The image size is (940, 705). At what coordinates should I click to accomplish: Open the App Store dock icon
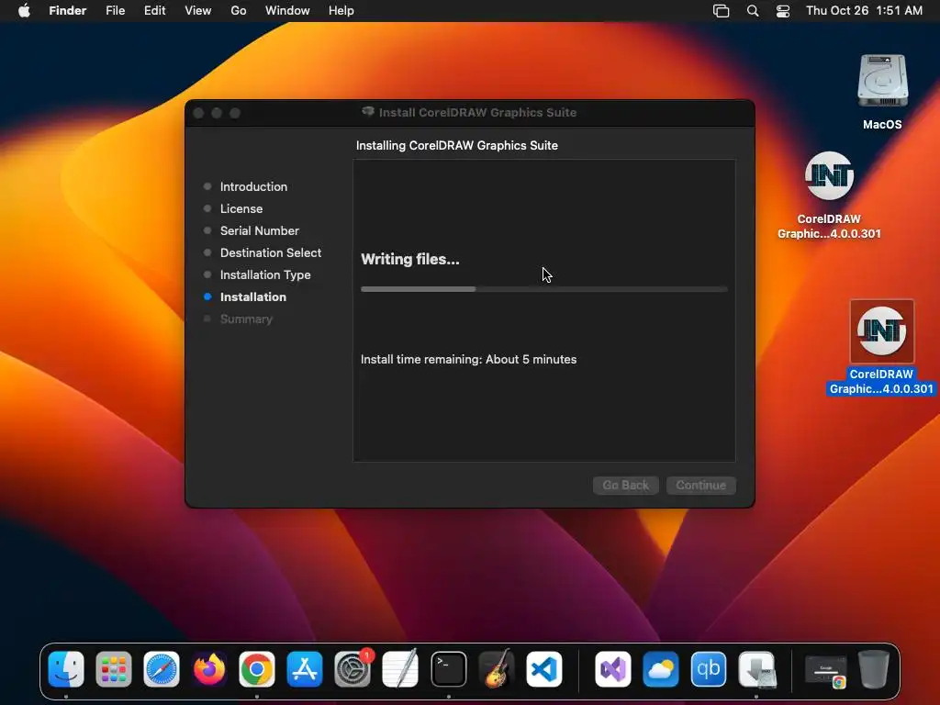[x=305, y=669]
